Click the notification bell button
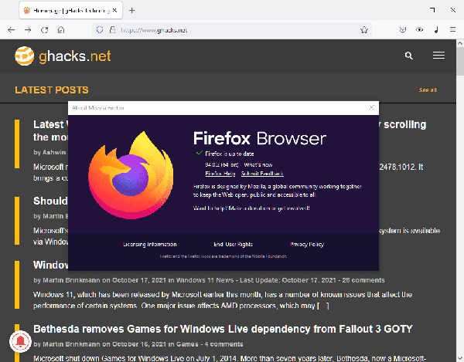Screen dimensions: 464x362 20,342
